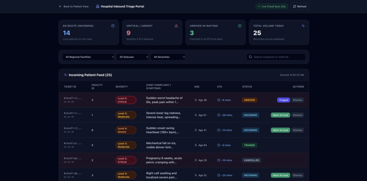
Task: Click Level 4: Severe severity badge
Action: pyautogui.click(x=126, y=130)
